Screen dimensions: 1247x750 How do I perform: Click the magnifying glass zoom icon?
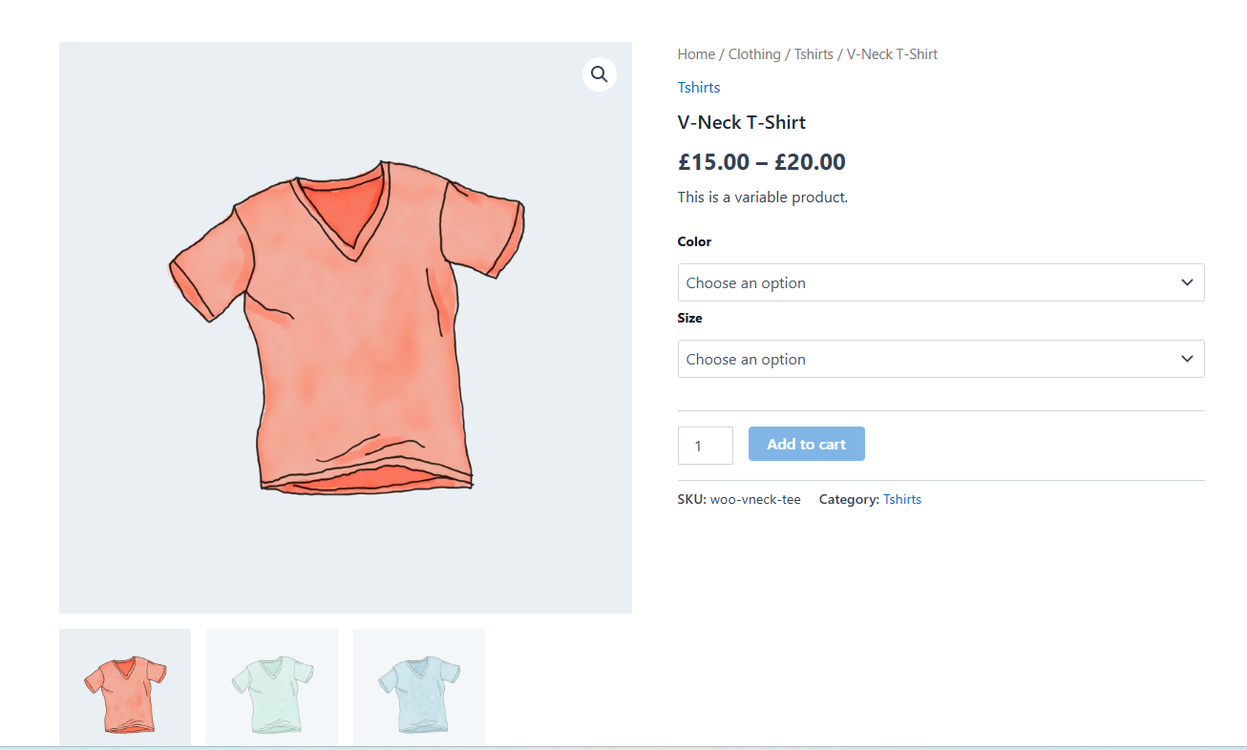599,74
